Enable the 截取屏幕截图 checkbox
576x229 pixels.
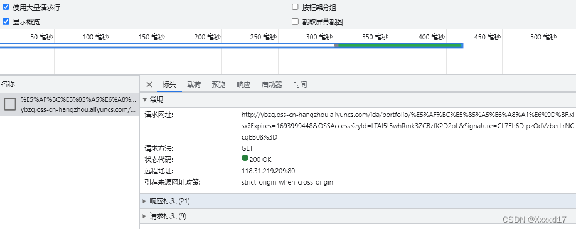295,22
